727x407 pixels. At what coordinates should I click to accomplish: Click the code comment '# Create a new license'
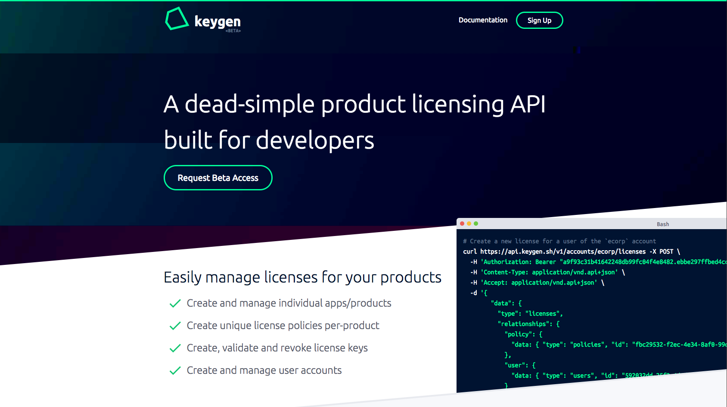(559, 241)
